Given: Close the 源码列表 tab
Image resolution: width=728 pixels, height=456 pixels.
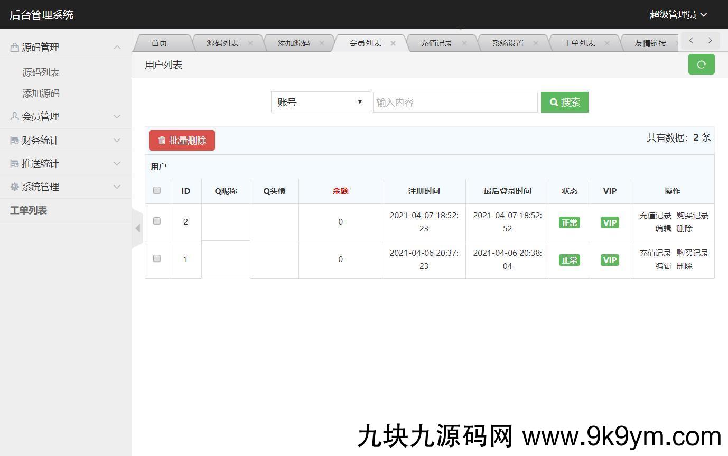Looking at the screenshot, I should (250, 43).
